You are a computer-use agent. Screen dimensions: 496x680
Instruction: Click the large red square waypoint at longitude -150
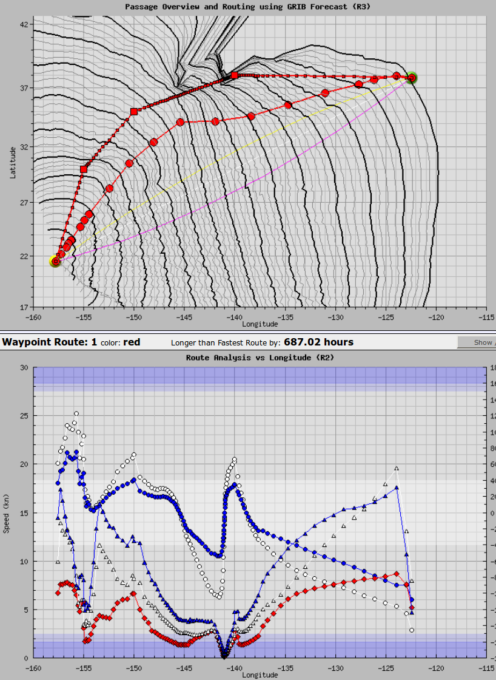(134, 112)
